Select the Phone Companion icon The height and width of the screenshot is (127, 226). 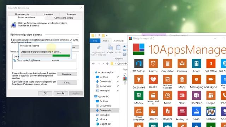tap(139, 111)
